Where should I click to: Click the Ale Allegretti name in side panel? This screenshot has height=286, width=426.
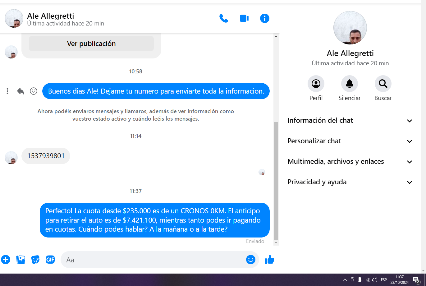point(350,53)
